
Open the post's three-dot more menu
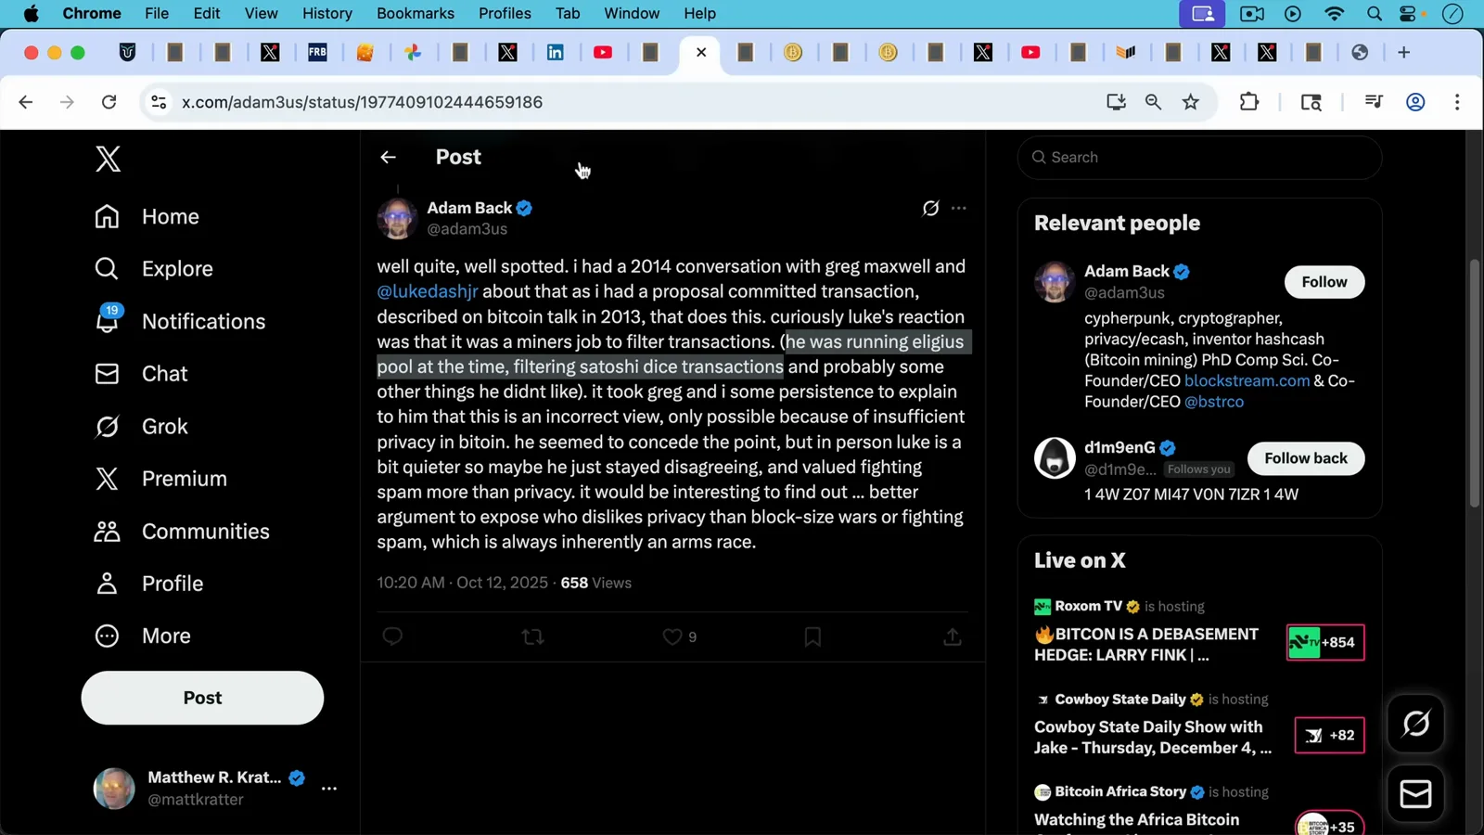coord(959,208)
